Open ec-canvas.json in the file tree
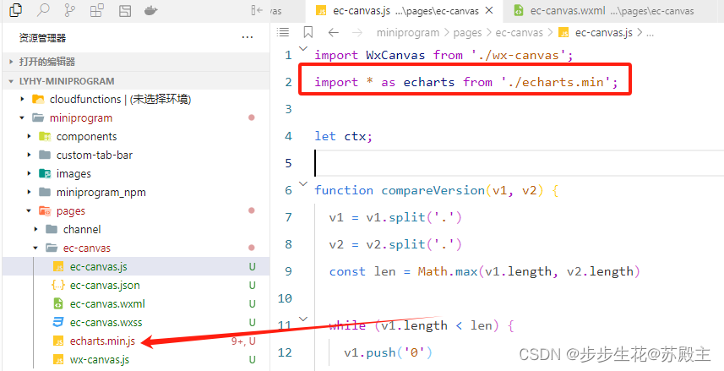 point(136,285)
